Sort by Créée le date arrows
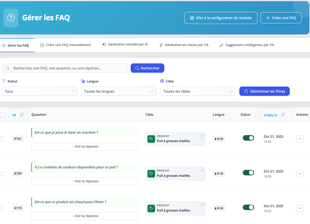This screenshot has height=224, width=310. point(283,115)
